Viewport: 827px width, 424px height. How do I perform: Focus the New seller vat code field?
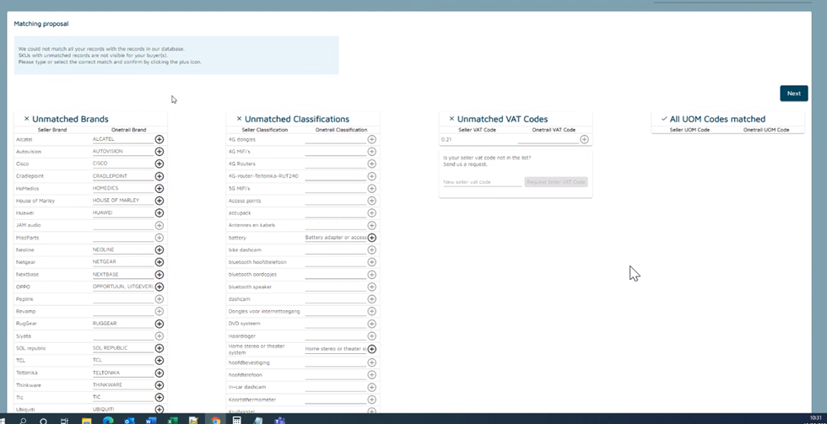pos(482,182)
